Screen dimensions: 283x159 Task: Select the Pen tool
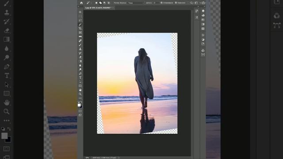coord(80,74)
